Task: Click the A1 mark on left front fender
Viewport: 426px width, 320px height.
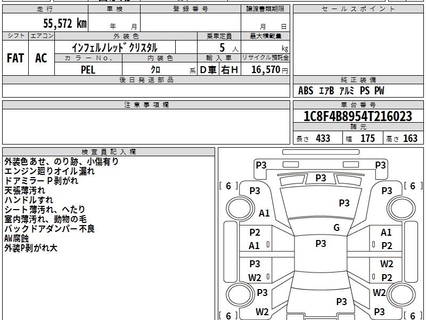Action: pyautogui.click(x=264, y=213)
